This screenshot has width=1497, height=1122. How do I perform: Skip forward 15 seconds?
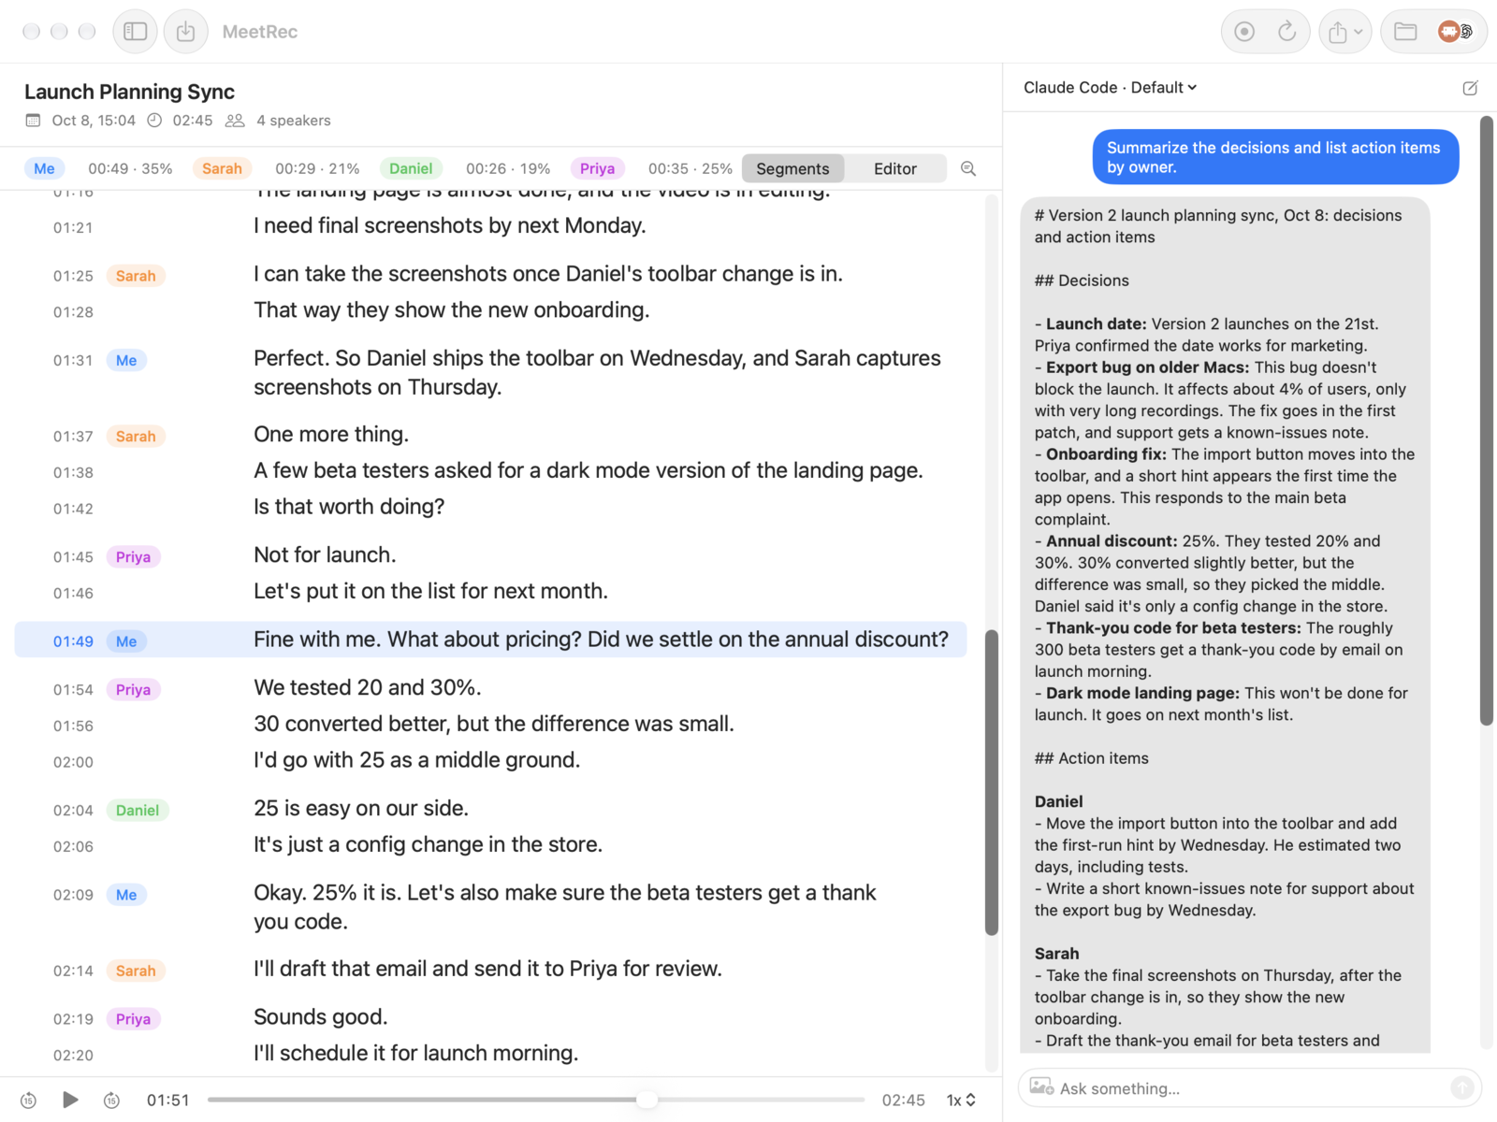[x=111, y=1100]
